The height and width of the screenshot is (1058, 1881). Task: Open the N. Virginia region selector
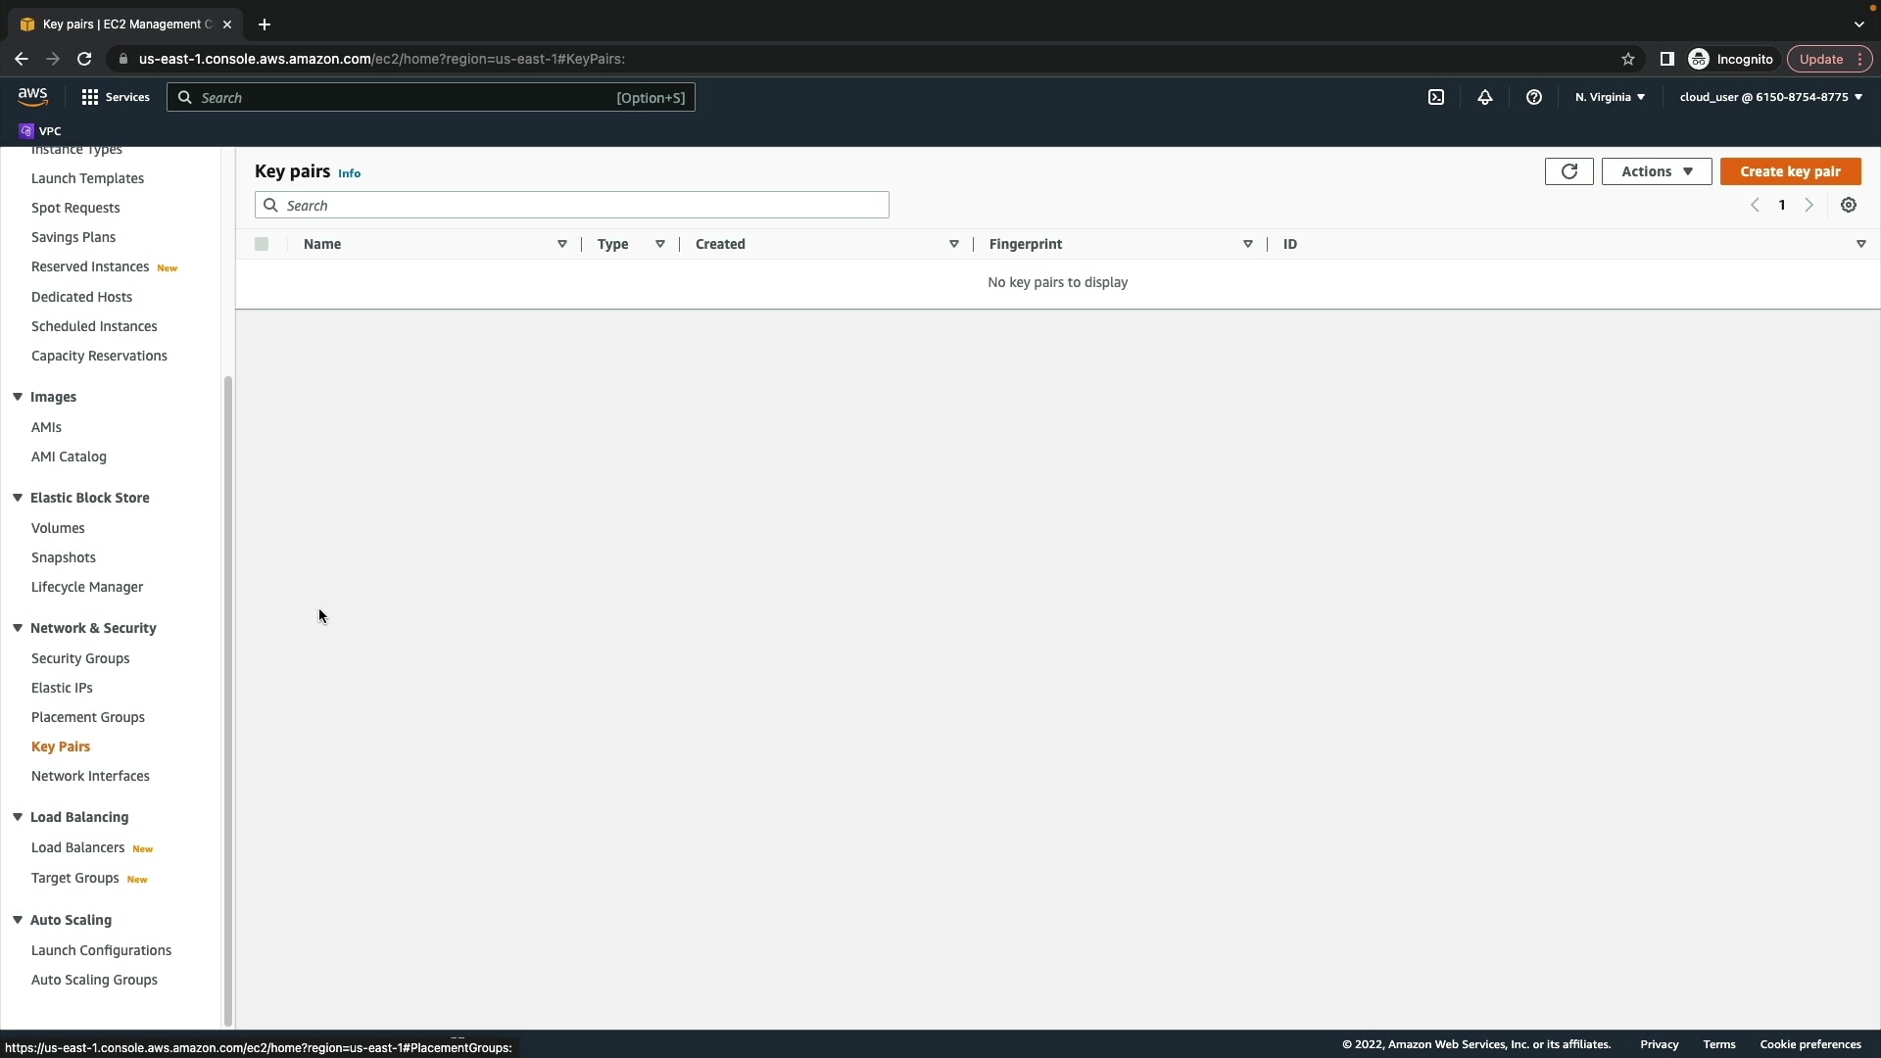tap(1610, 97)
